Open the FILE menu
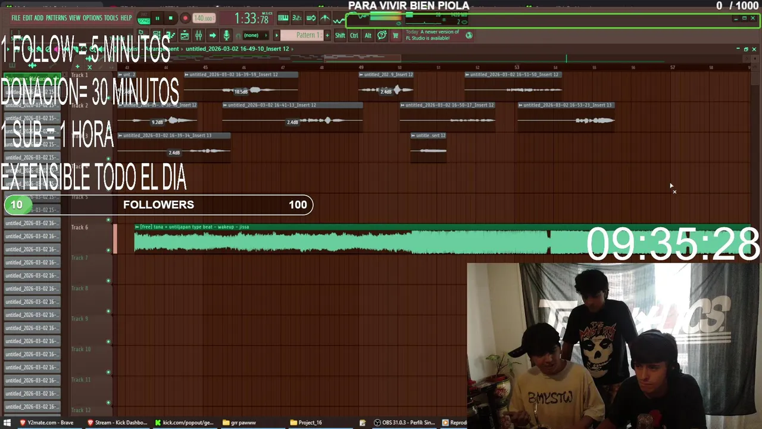Screen dimensions: 762x429 (x=16, y=18)
